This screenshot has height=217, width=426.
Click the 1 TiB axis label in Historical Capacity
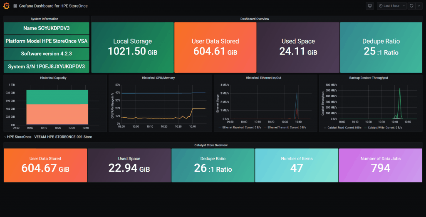point(12,85)
